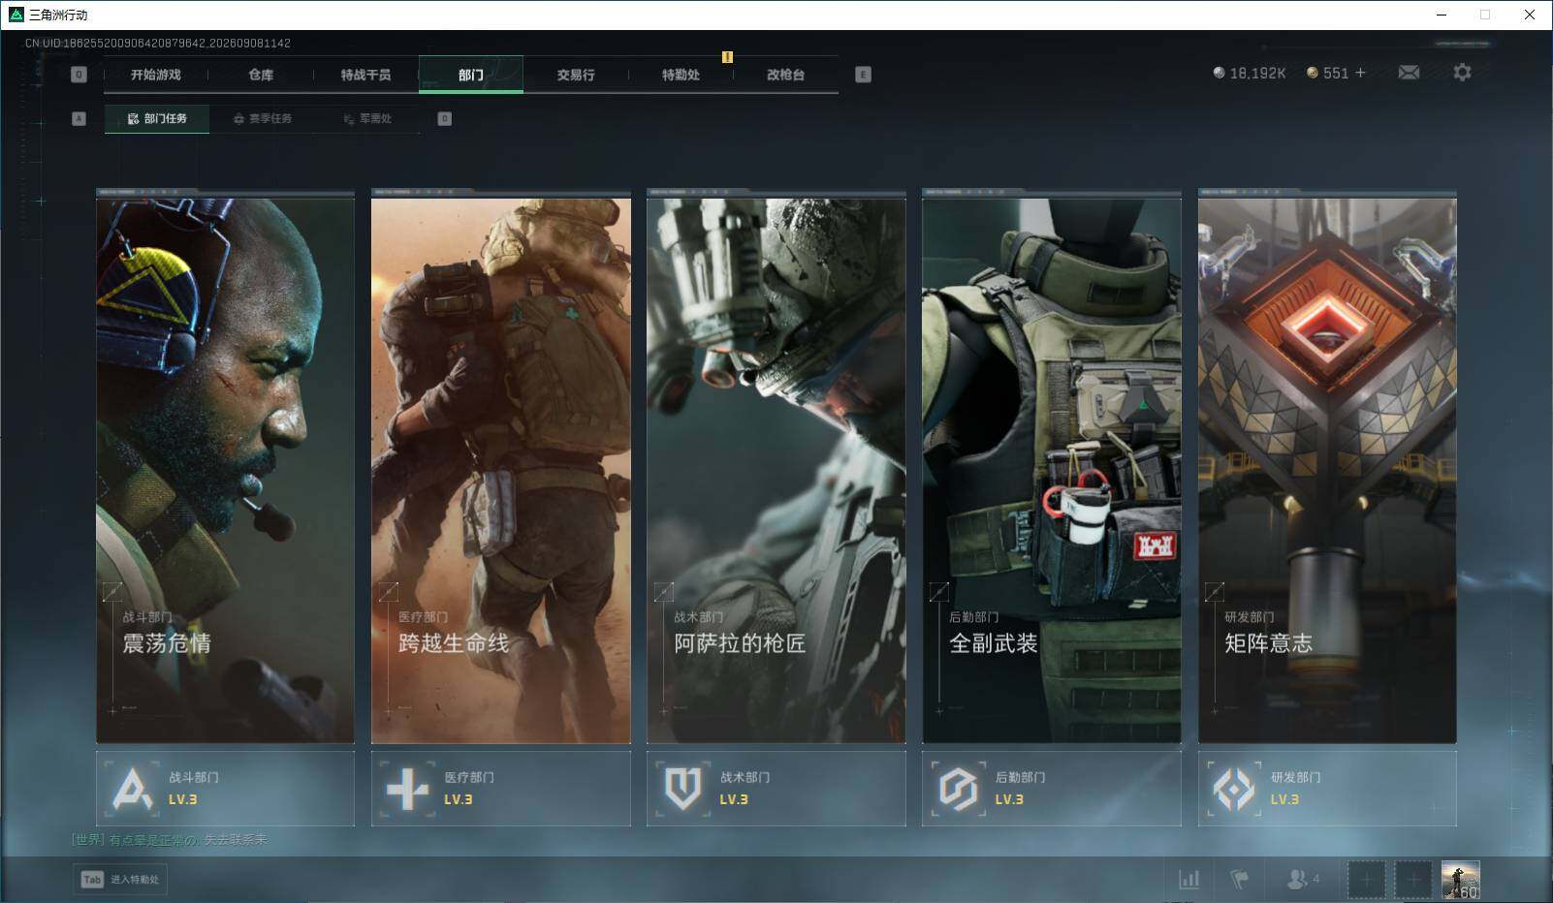Screen dimensions: 1553x903
Task: Click the second empty squad plus slot
Action: click(1413, 880)
